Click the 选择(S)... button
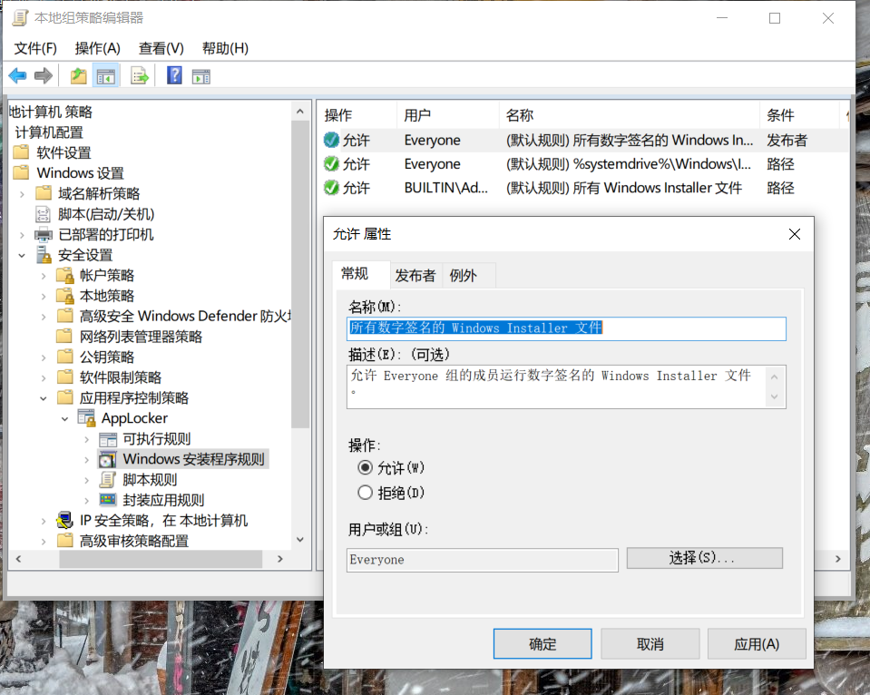 click(704, 558)
